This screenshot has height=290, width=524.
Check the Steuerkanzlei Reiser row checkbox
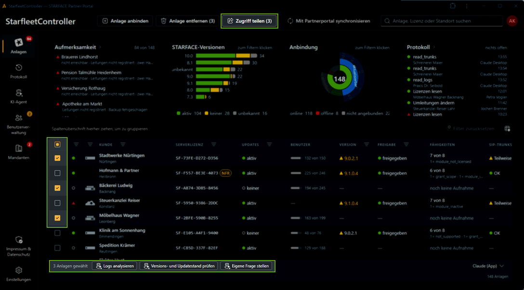tap(57, 203)
